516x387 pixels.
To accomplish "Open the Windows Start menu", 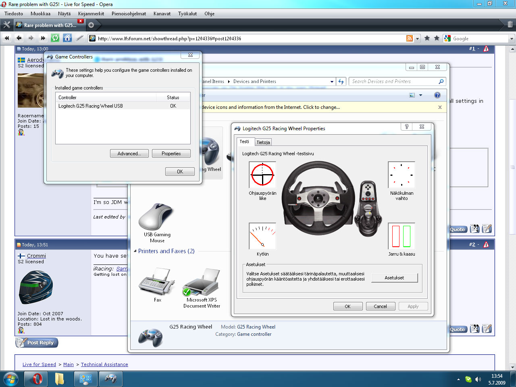I will pos(11,379).
